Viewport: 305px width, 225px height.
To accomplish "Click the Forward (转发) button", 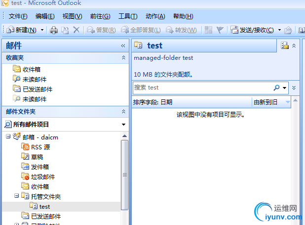I will [181, 30].
